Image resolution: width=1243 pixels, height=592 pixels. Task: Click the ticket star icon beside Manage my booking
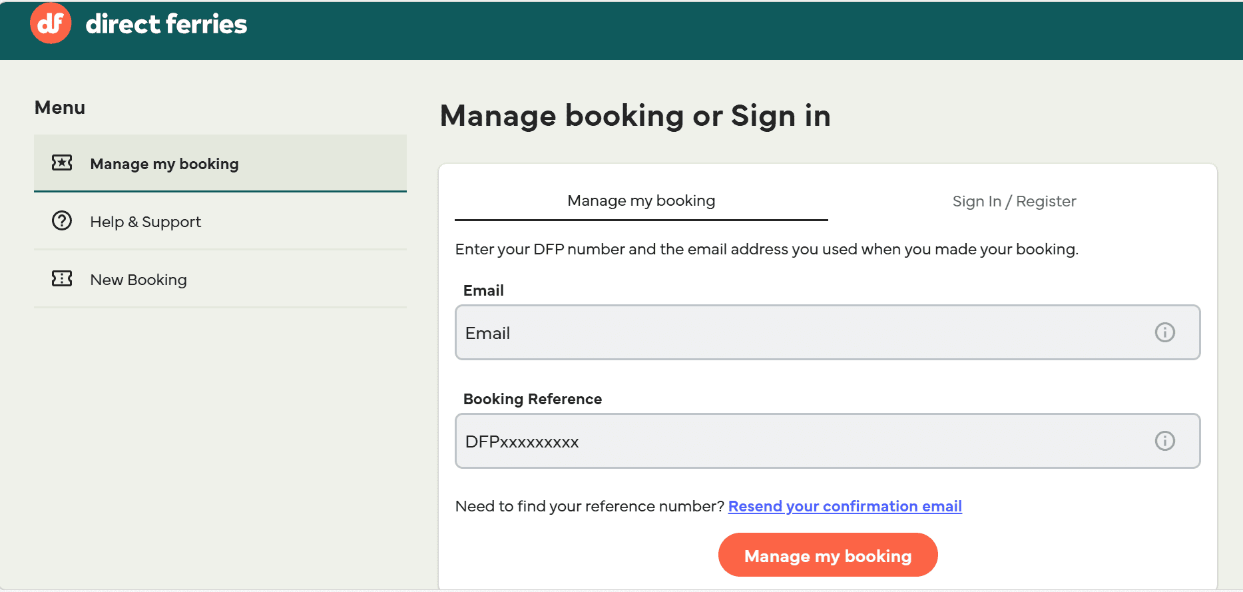tap(62, 162)
